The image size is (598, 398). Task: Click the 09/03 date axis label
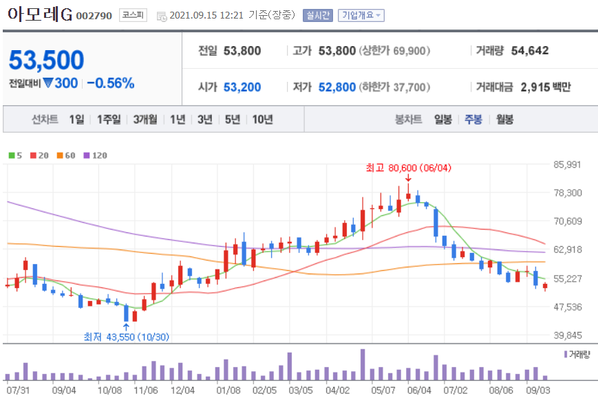(538, 390)
